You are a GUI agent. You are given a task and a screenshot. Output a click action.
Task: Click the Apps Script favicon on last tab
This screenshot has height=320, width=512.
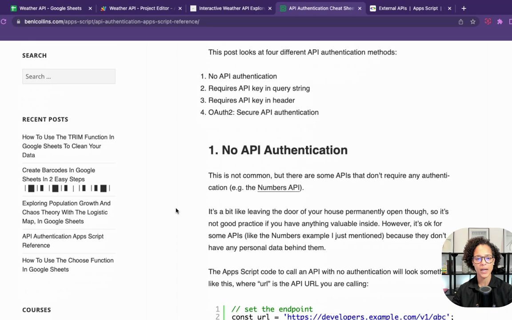pyautogui.click(x=373, y=8)
